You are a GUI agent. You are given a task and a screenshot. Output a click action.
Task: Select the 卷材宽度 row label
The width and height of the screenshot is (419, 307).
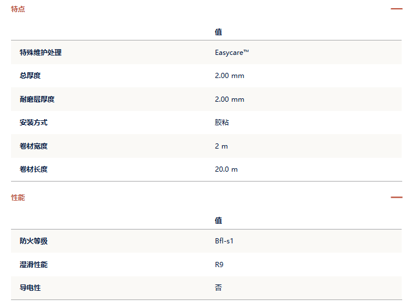click(x=34, y=146)
